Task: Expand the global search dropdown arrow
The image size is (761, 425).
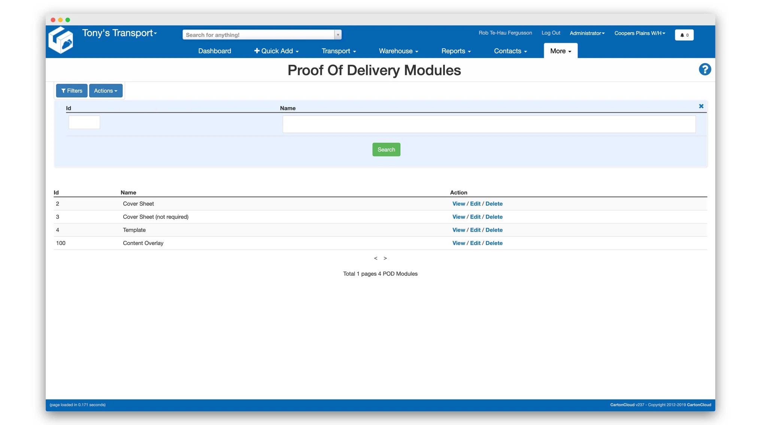Action: tap(338, 35)
